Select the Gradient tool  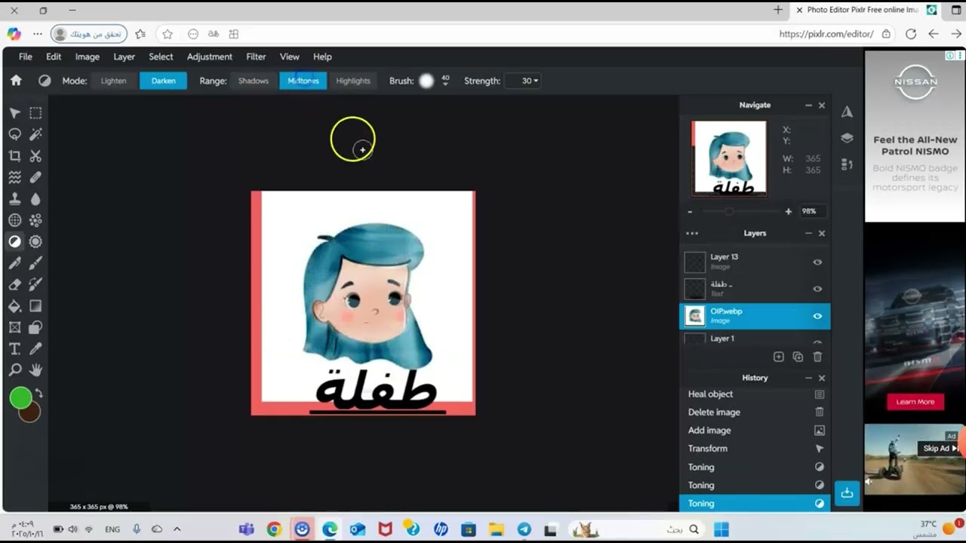click(35, 306)
